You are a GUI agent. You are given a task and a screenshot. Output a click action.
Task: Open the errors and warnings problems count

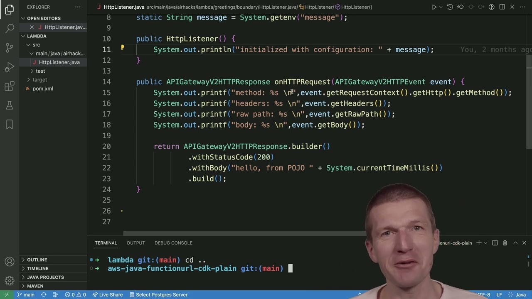click(x=75, y=295)
